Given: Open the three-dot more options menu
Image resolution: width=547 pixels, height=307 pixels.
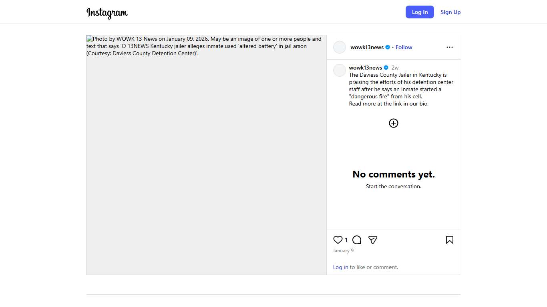Looking at the screenshot, I should pyautogui.click(x=450, y=47).
